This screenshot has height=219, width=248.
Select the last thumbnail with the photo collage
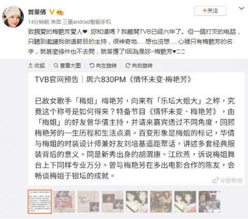[210, 201]
